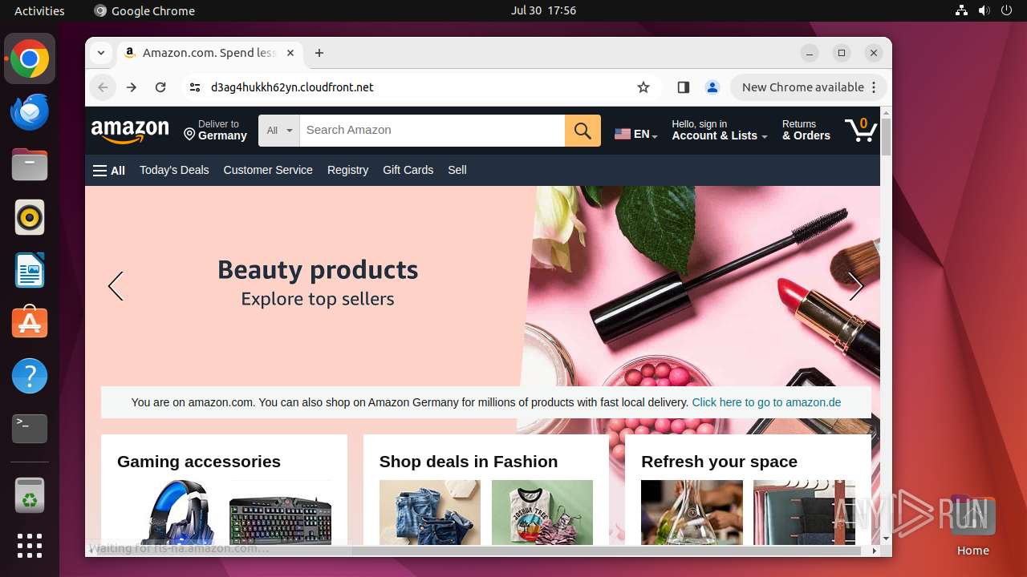Expand Account & Lists menu

[720, 131]
